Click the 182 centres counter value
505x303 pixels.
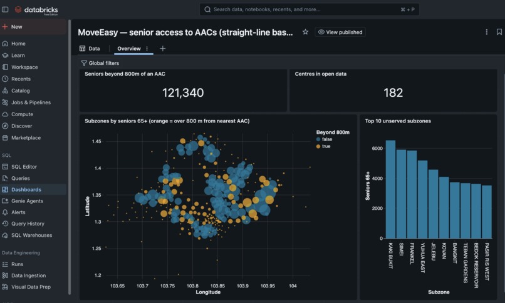[393, 92]
